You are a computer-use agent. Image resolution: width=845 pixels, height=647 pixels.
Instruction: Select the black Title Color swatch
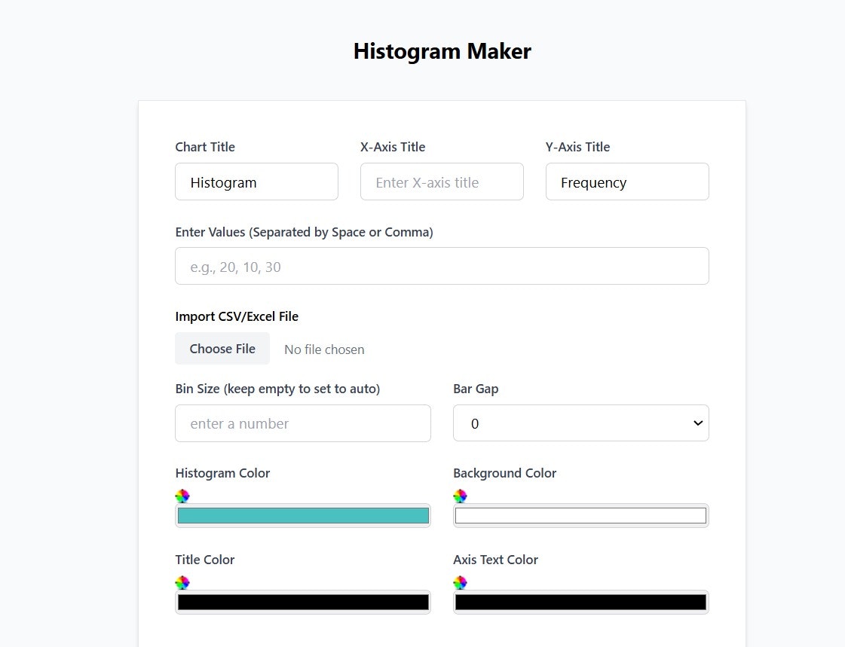(x=302, y=602)
